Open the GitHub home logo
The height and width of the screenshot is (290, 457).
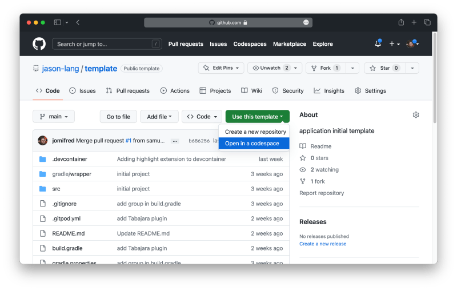pos(39,44)
